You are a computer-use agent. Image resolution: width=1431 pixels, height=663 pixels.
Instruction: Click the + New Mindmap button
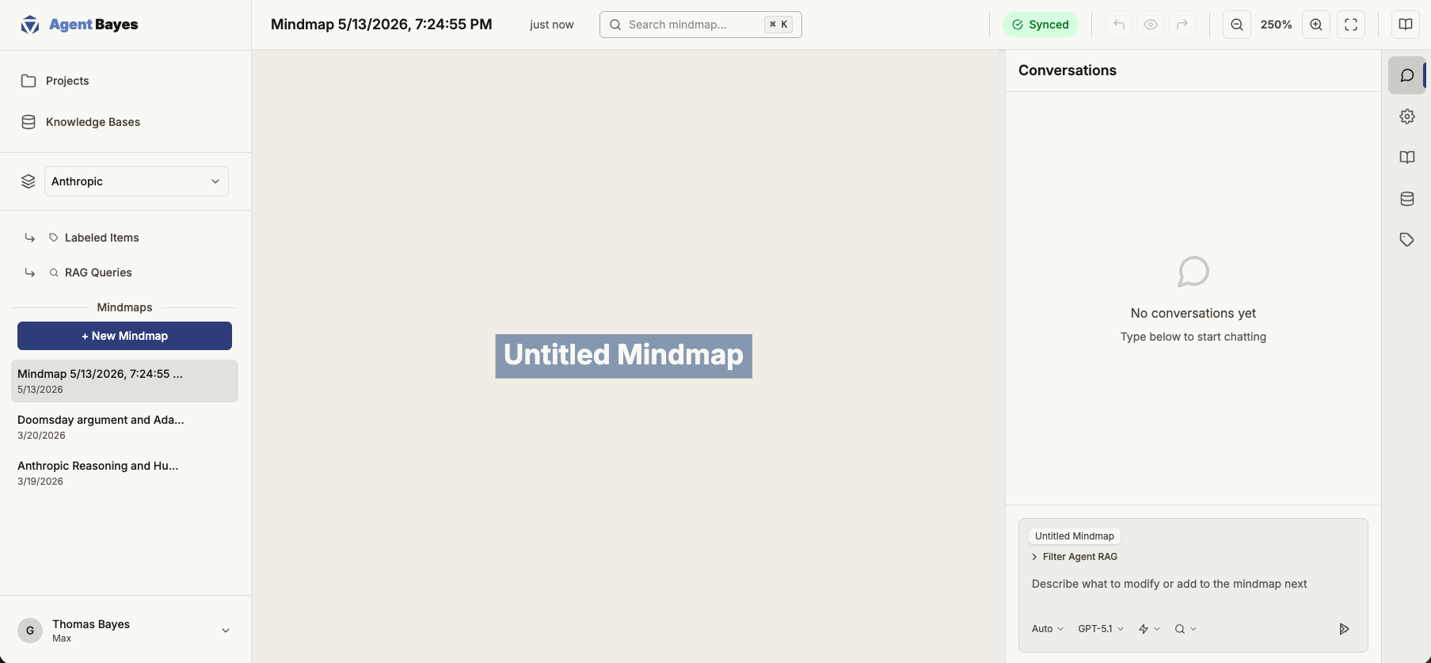124,336
